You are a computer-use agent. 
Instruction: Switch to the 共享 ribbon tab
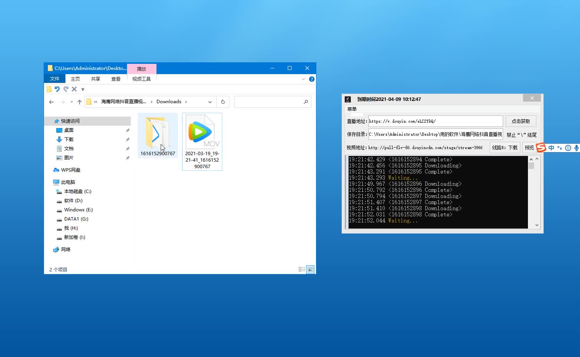pos(96,79)
